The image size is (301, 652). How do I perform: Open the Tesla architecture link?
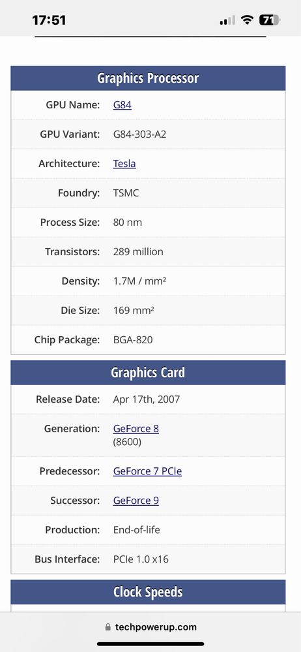[124, 163]
